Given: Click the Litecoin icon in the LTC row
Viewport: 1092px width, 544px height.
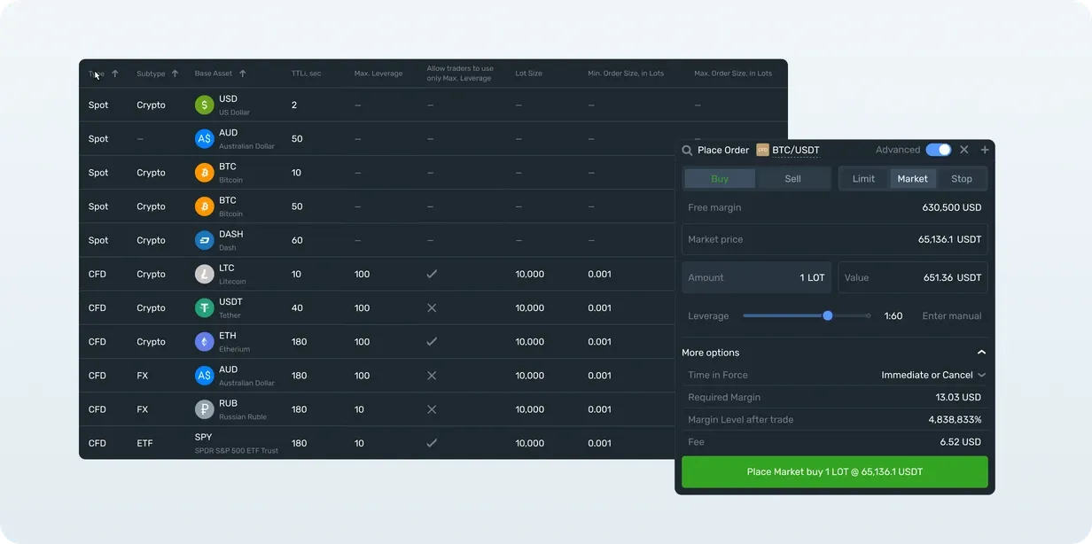Looking at the screenshot, I should (x=204, y=274).
